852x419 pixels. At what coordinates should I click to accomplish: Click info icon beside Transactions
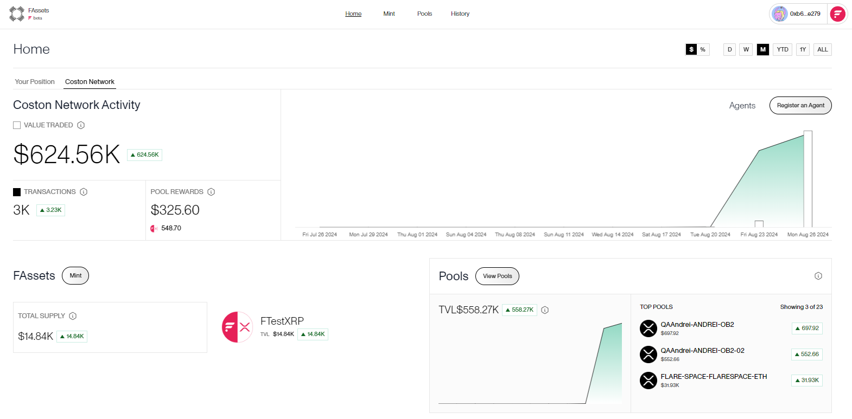point(84,192)
